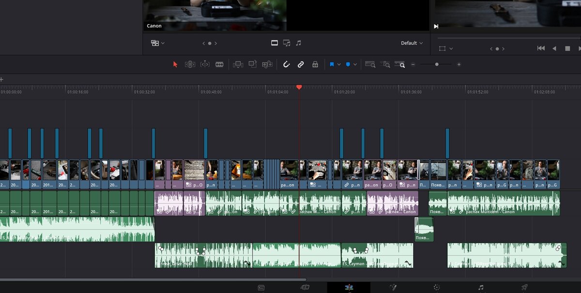The width and height of the screenshot is (581, 293).
Task: Enable Dynamic Trim Mode tool
Action: coord(205,64)
